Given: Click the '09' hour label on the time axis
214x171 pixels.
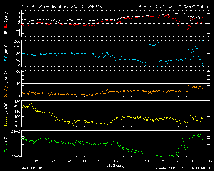Looking at the screenshot, I should point(69,161).
